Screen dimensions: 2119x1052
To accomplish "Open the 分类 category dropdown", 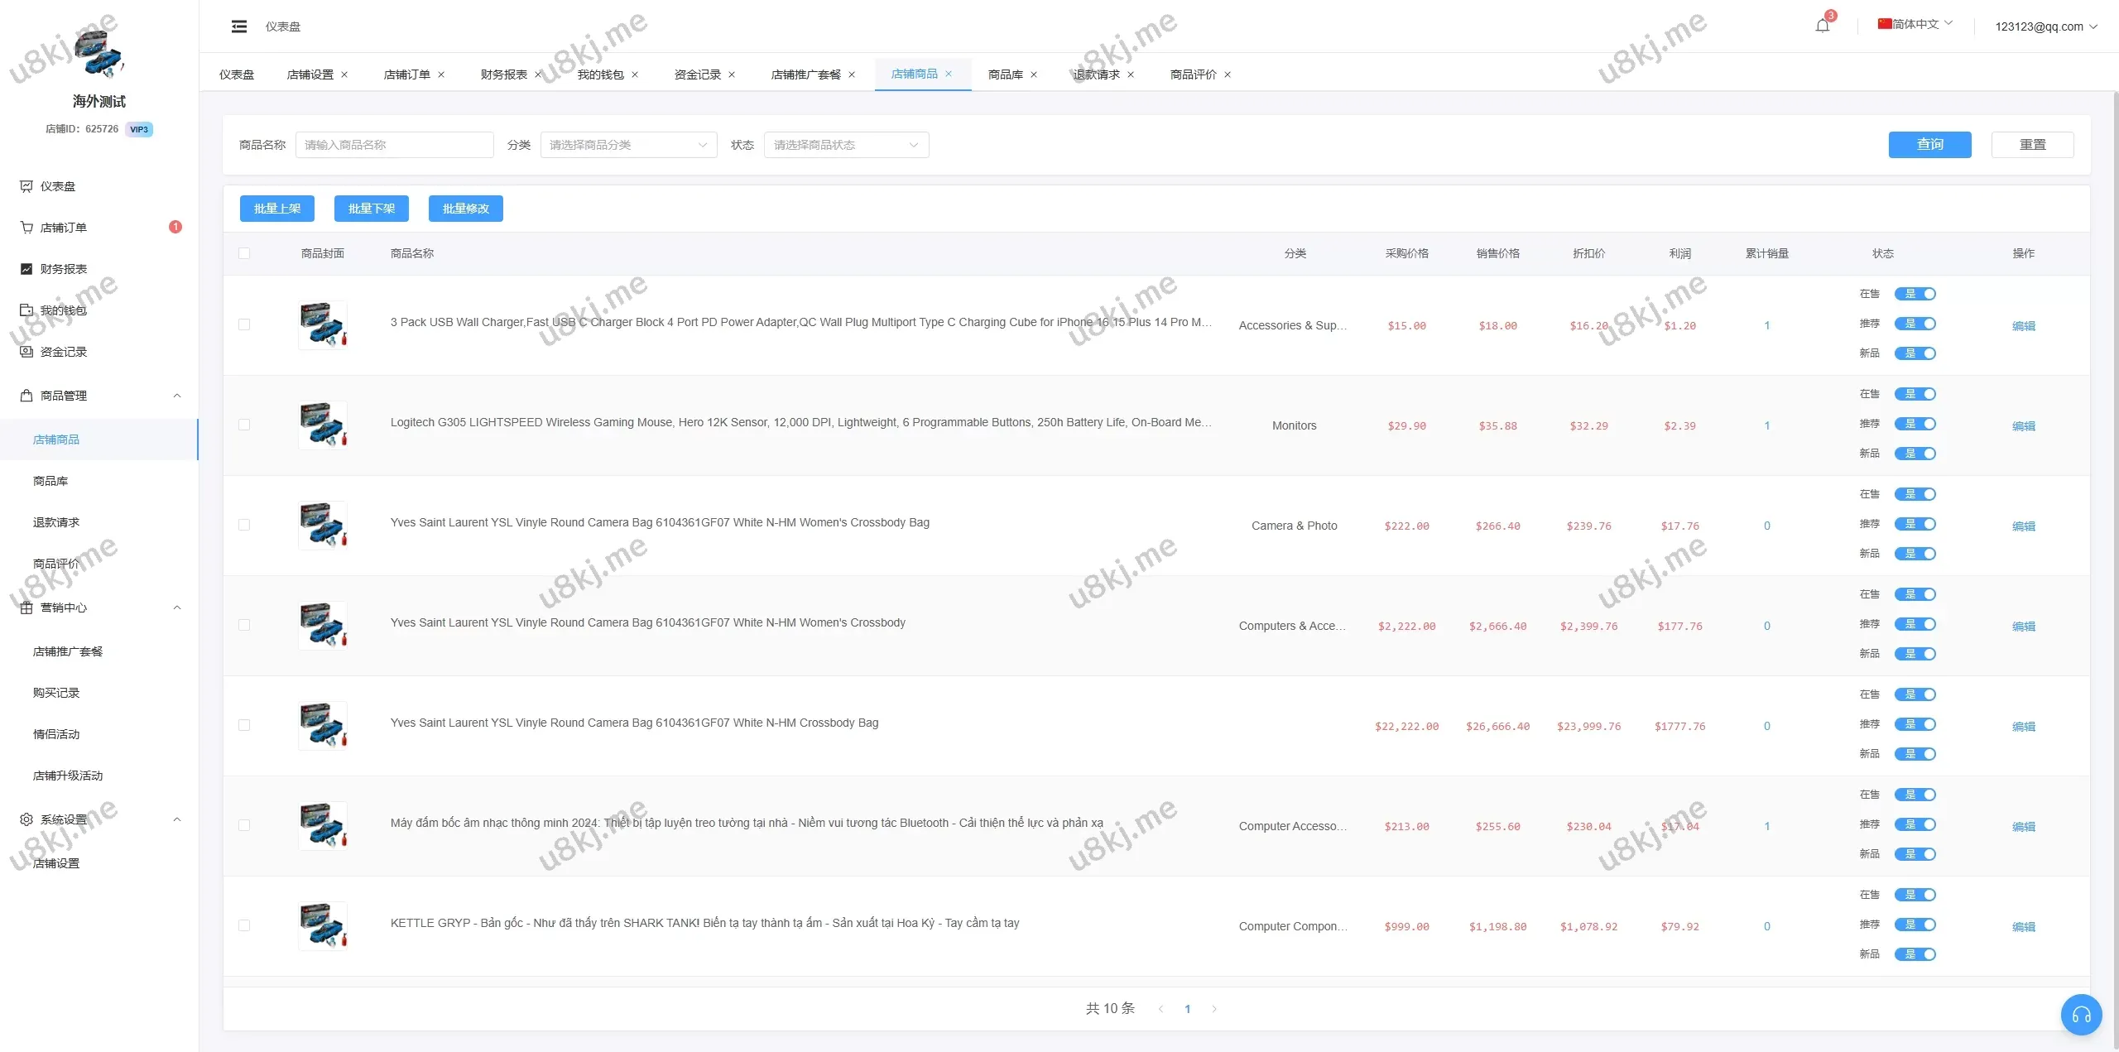I will [x=628, y=145].
